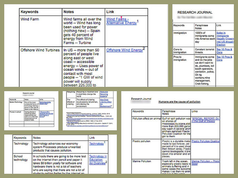Open the Plastic Pollution Coalition link
238x178 pixels.
206,141
